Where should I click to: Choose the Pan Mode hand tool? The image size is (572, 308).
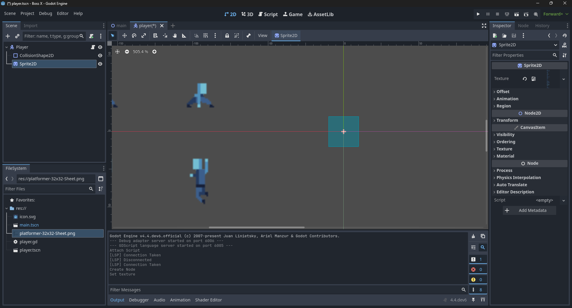pos(175,36)
